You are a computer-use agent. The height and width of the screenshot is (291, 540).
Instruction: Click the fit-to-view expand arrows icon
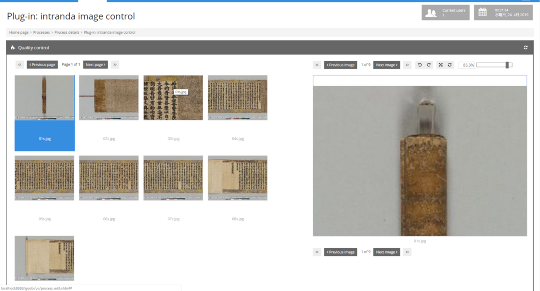tap(441, 65)
